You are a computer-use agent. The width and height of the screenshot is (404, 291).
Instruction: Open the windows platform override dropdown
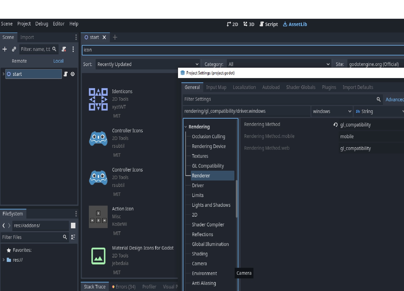332,111
